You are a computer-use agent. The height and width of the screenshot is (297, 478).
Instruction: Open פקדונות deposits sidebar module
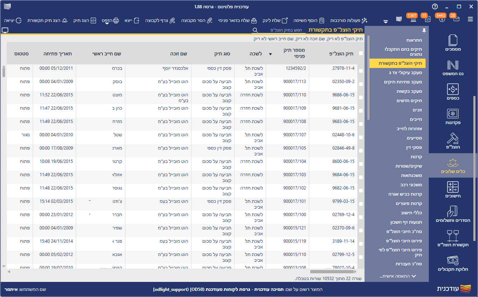[453, 116]
